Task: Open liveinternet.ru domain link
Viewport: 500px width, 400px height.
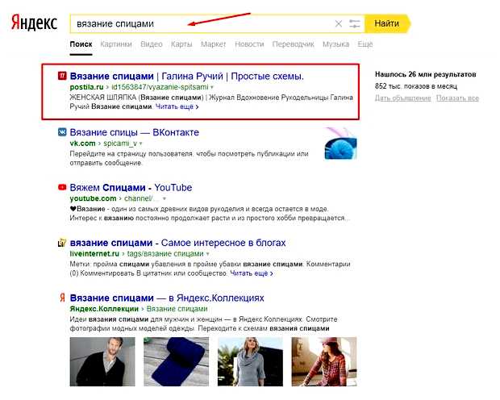Action: (x=94, y=253)
